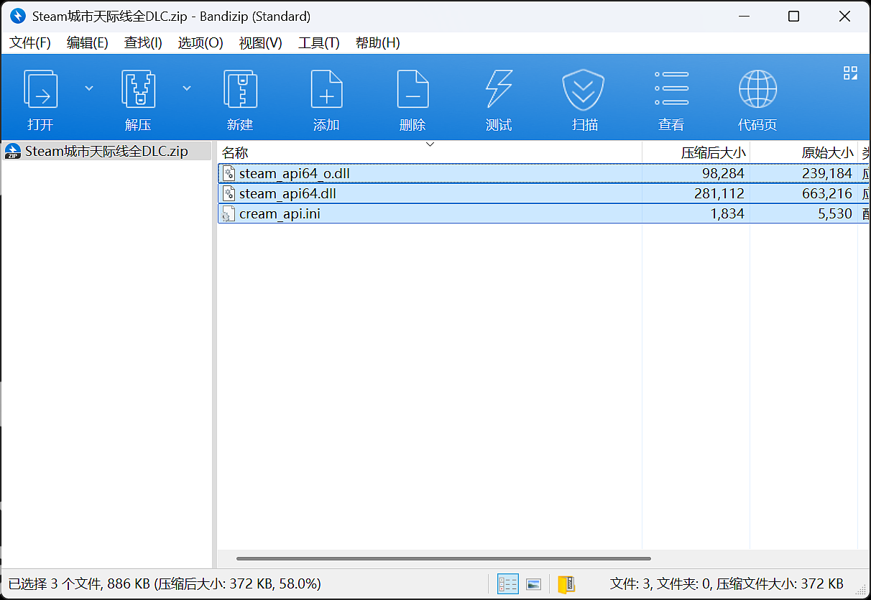Run the Test (测试) lightning icon
This screenshot has height=600, width=871.
(x=499, y=90)
